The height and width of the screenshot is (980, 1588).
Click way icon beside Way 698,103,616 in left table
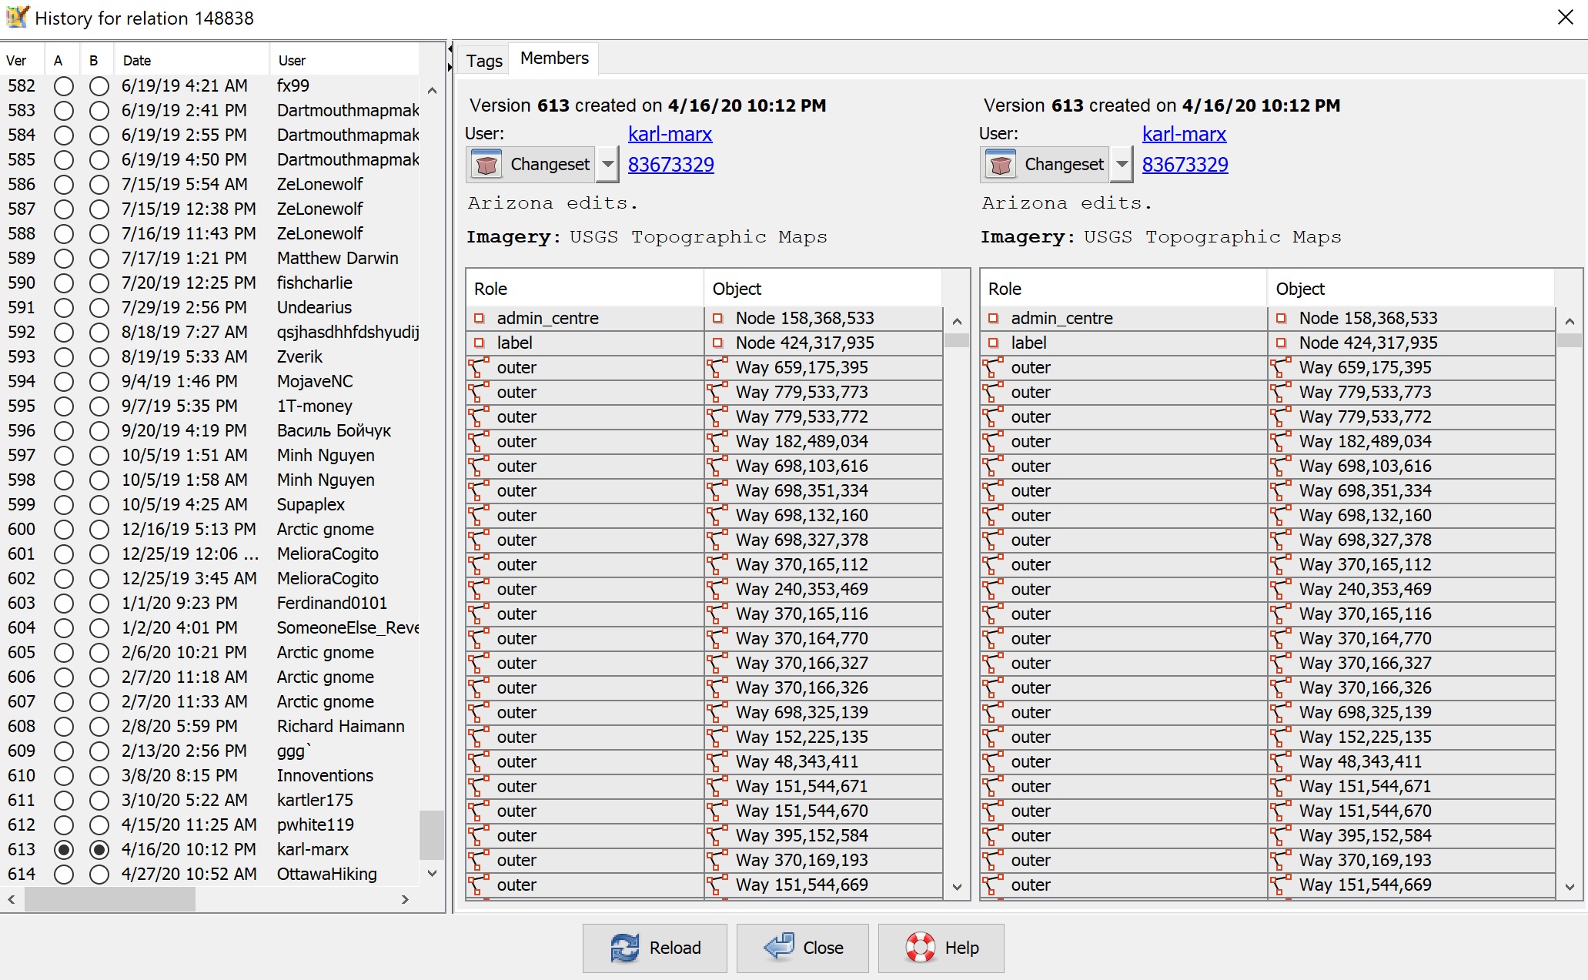tap(717, 466)
